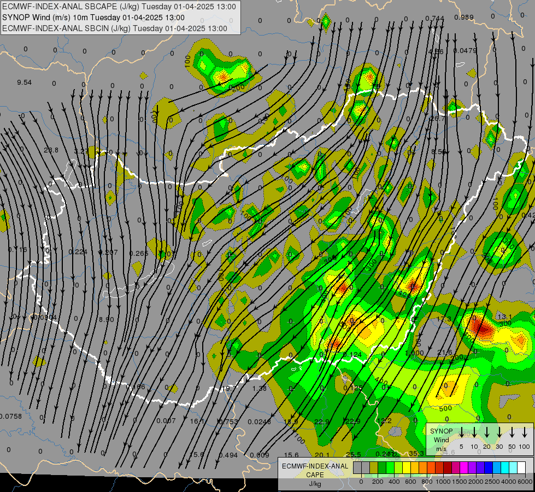Click the 26.7 value on the map
The width and height of the screenshot is (535, 492).
tap(438, 119)
